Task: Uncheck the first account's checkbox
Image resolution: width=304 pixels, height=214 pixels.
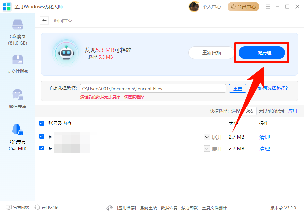Action: pos(41,137)
